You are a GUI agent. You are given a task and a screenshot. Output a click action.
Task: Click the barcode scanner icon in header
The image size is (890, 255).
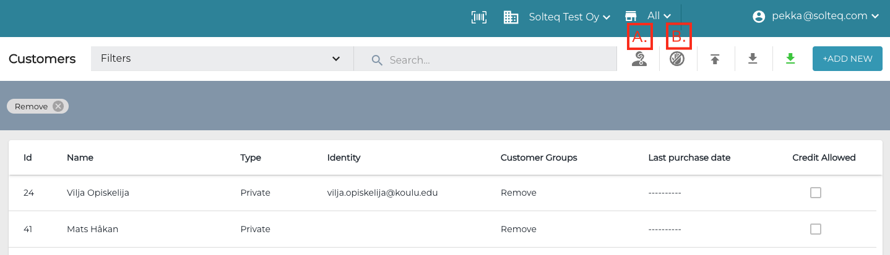[x=479, y=17]
